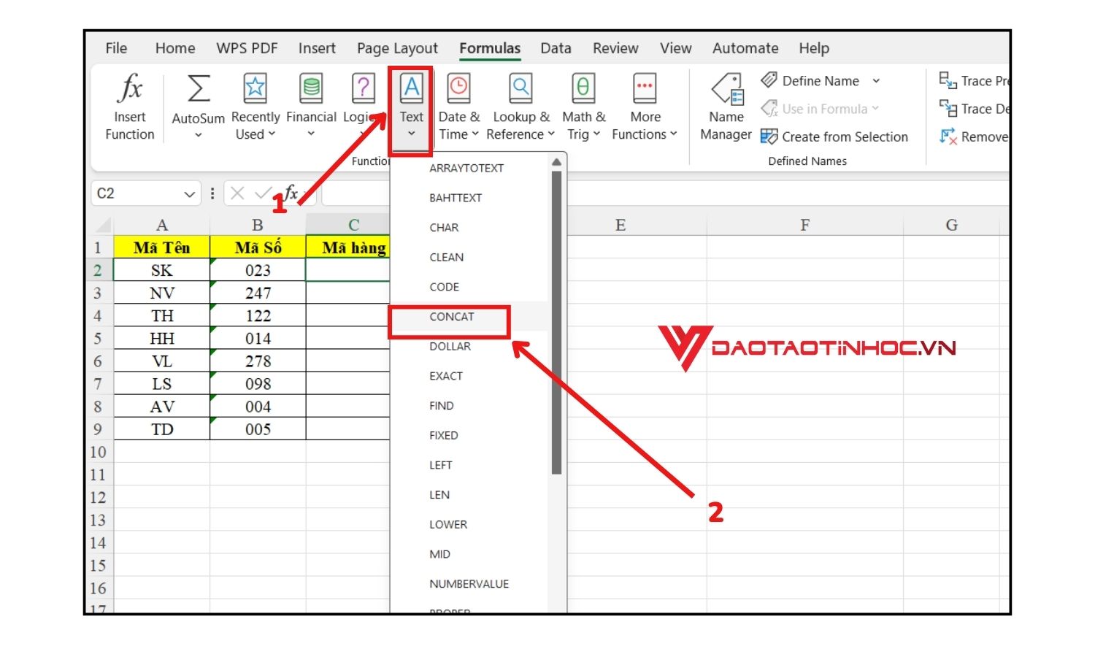
Task: Click the Remove Arrows icon
Action: click(x=948, y=137)
